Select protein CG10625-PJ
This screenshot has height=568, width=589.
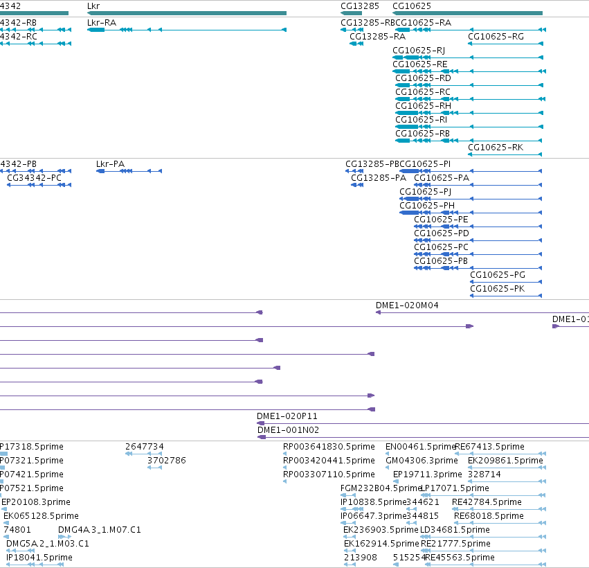pos(471,199)
